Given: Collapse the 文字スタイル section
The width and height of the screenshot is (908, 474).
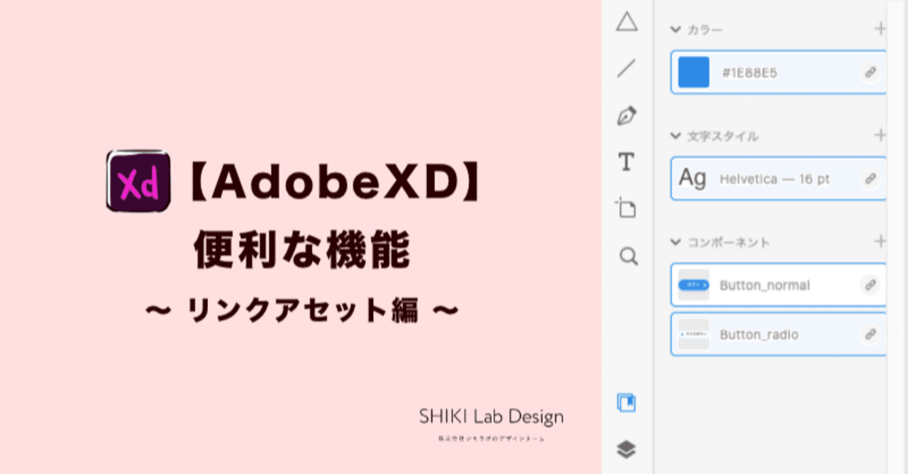Looking at the screenshot, I should click(675, 135).
